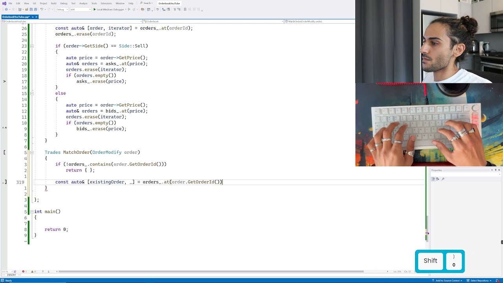Open the Debug menu

(64, 3)
